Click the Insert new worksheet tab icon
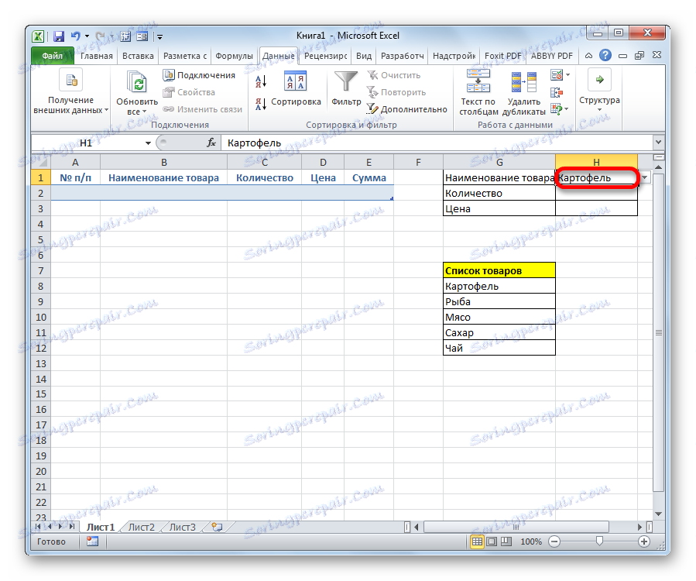The height and width of the screenshot is (581, 696). point(217,527)
